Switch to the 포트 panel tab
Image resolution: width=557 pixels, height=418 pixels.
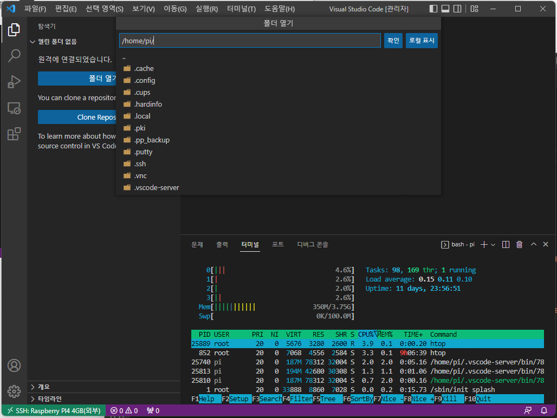point(278,245)
